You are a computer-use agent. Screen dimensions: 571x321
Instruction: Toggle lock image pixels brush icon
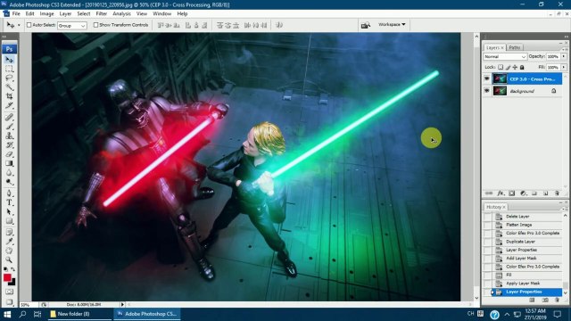(508, 68)
